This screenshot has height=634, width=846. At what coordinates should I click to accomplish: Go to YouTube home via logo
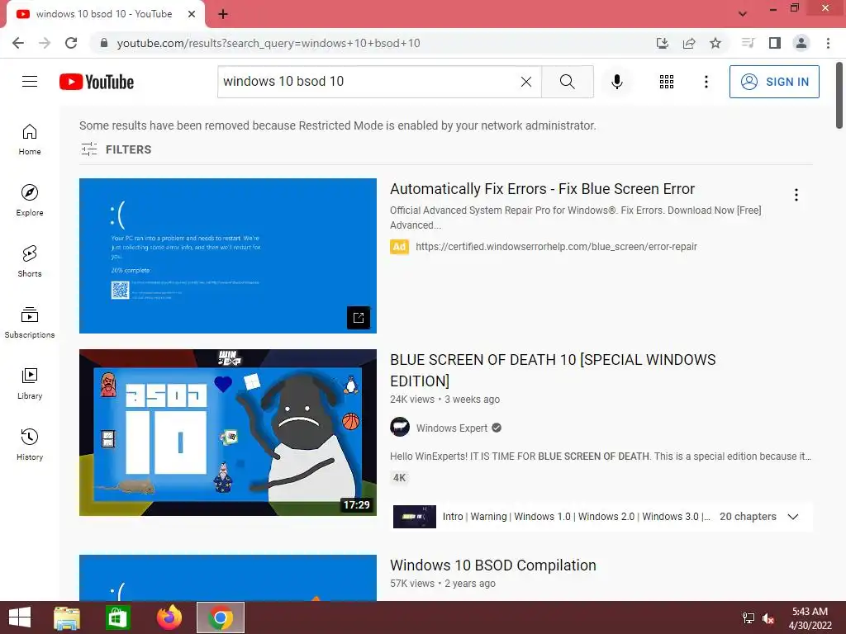(97, 82)
